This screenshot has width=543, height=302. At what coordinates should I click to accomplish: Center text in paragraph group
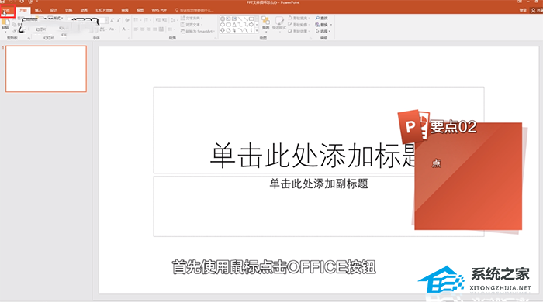click(x=142, y=29)
